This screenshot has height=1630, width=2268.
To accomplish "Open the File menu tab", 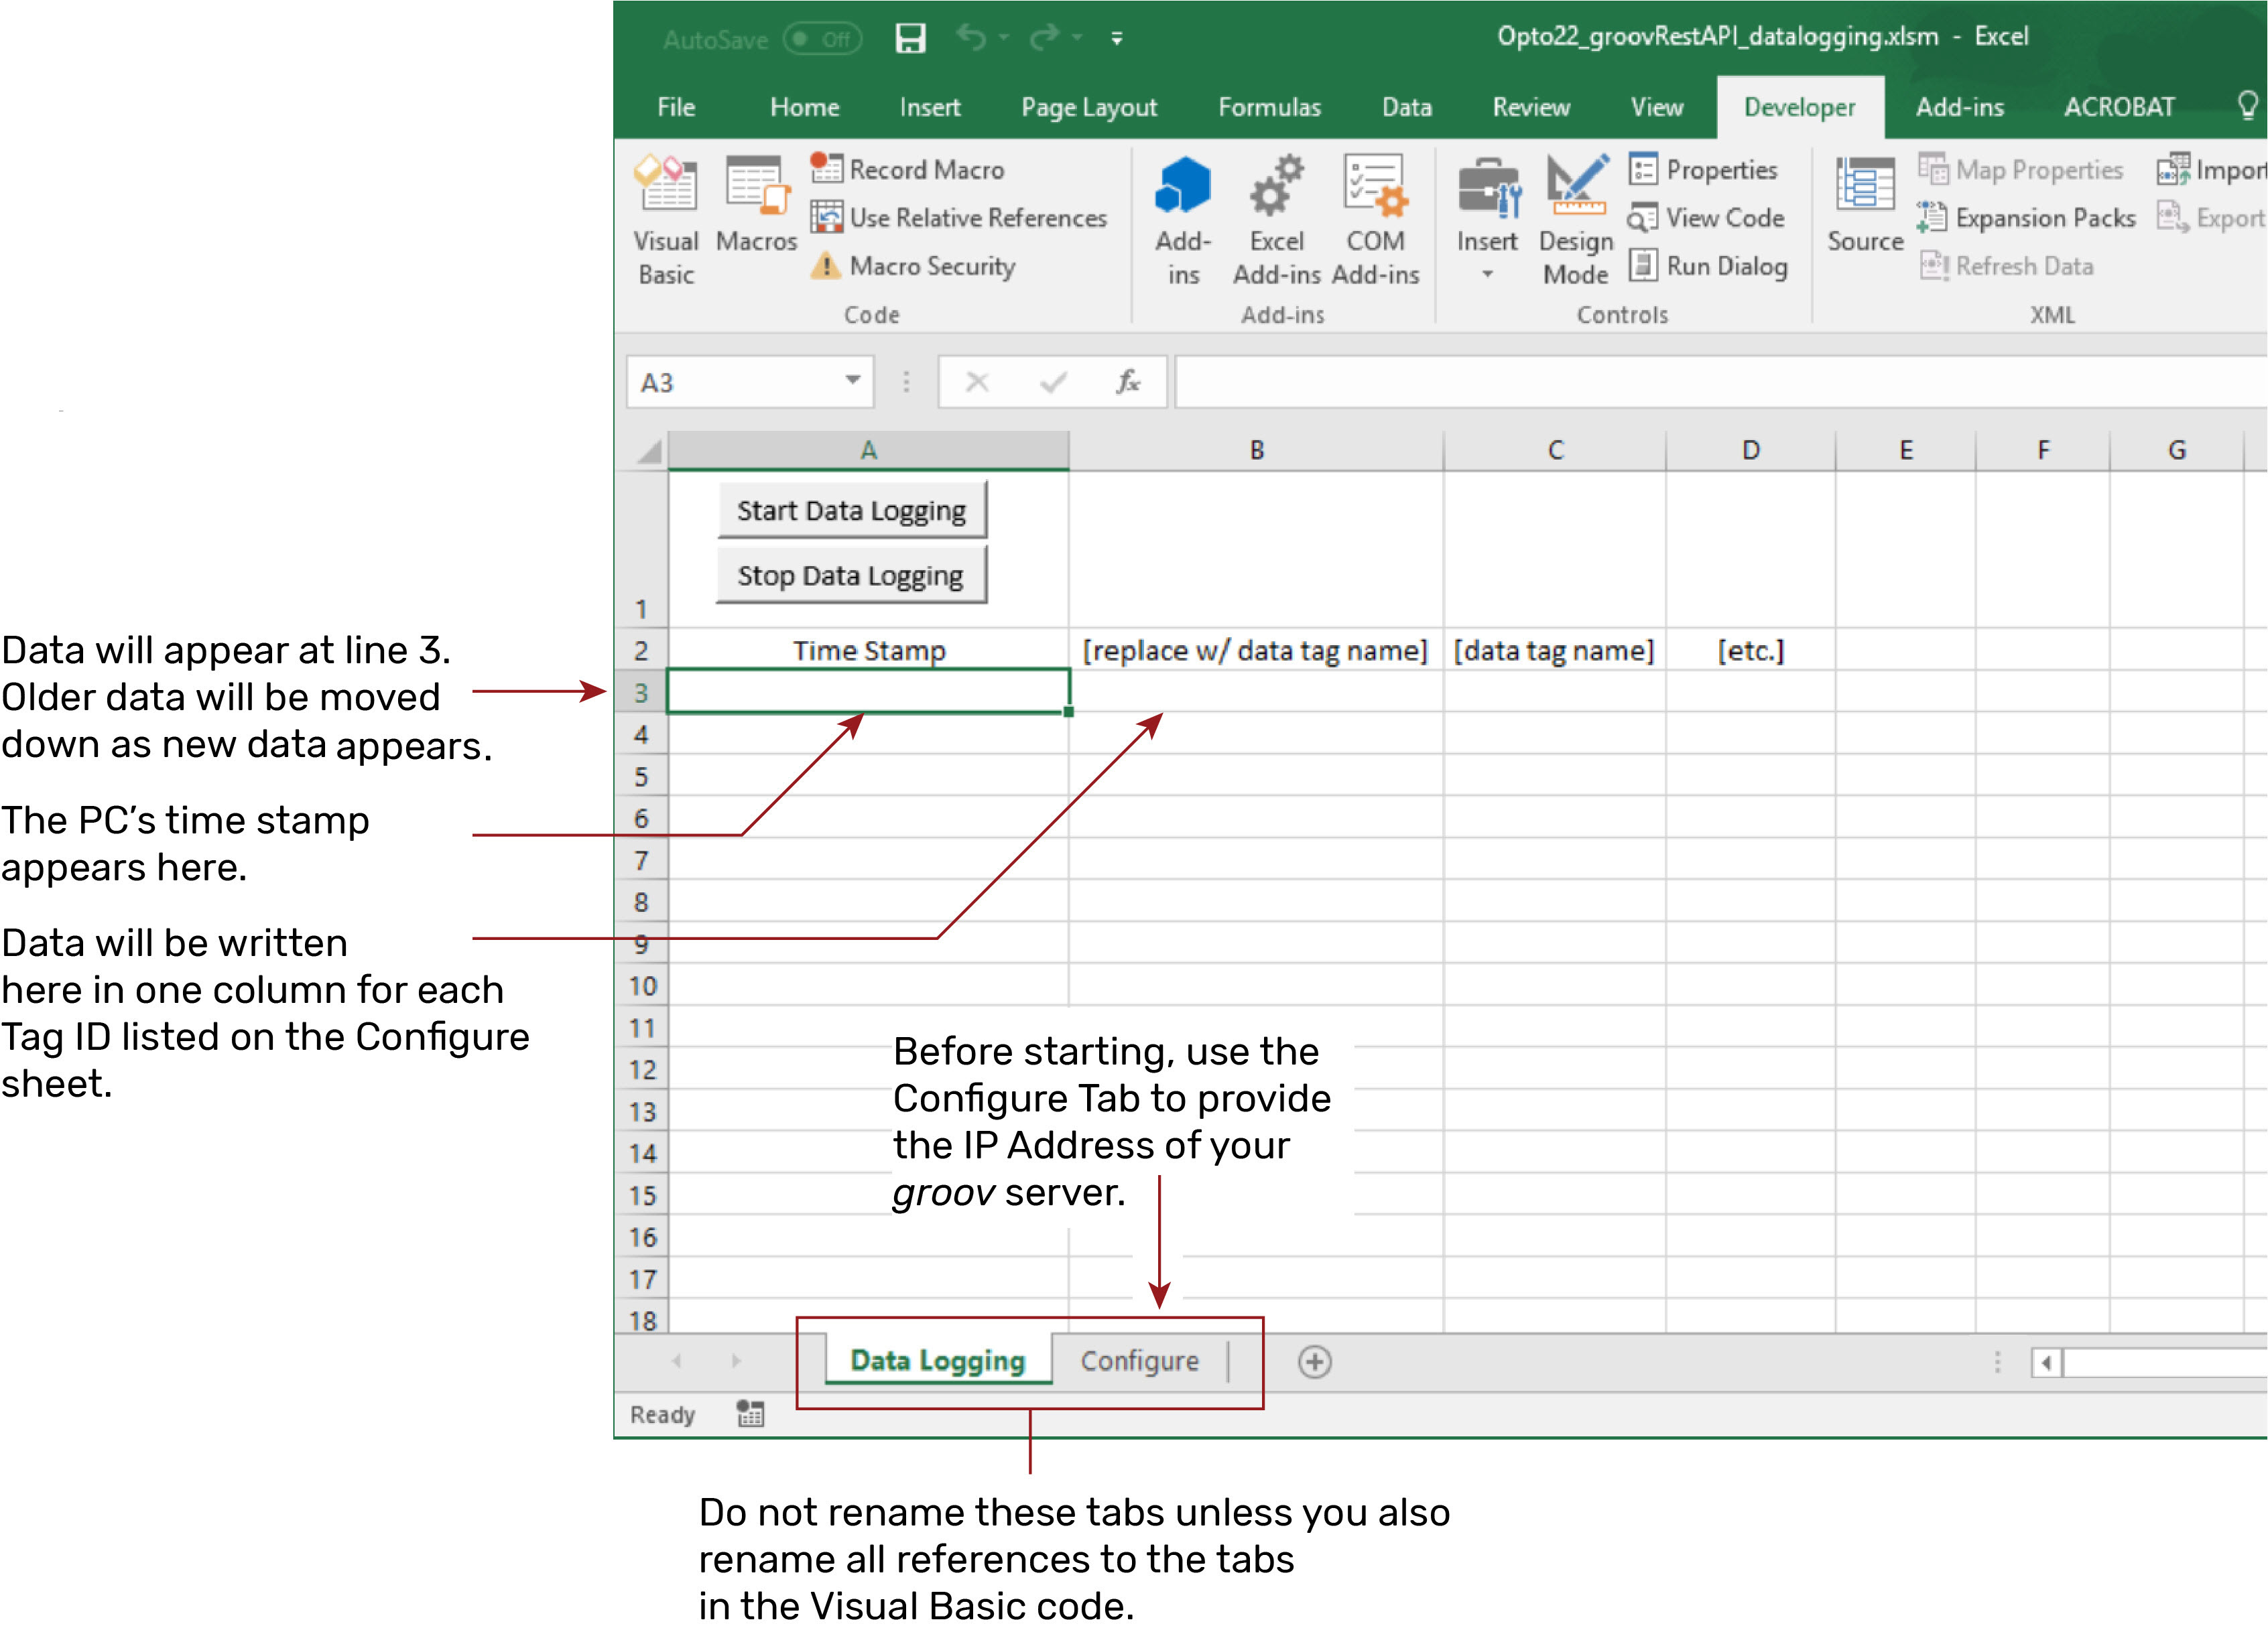I will 676,107.
